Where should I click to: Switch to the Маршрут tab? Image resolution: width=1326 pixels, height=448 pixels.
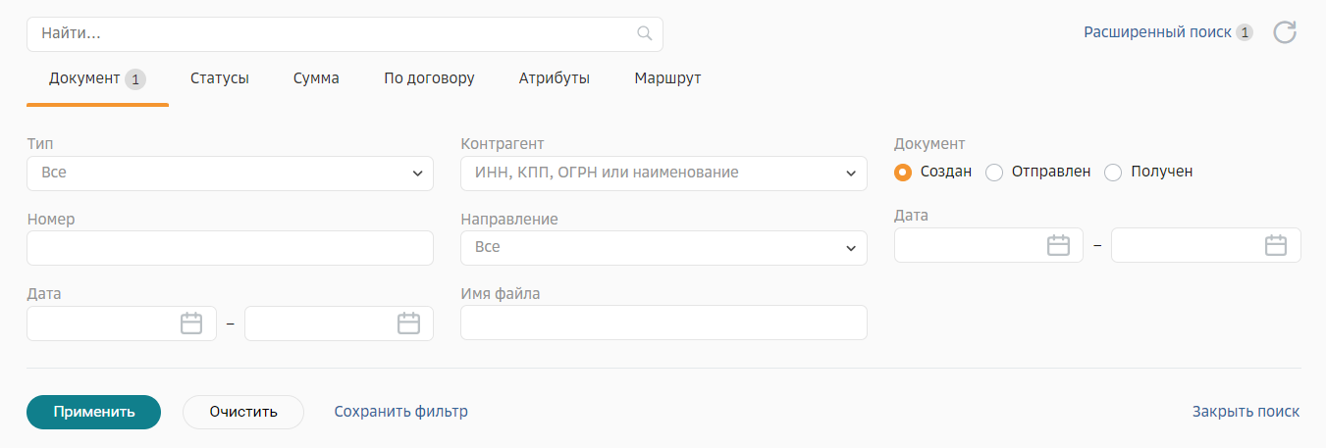pyautogui.click(x=667, y=78)
